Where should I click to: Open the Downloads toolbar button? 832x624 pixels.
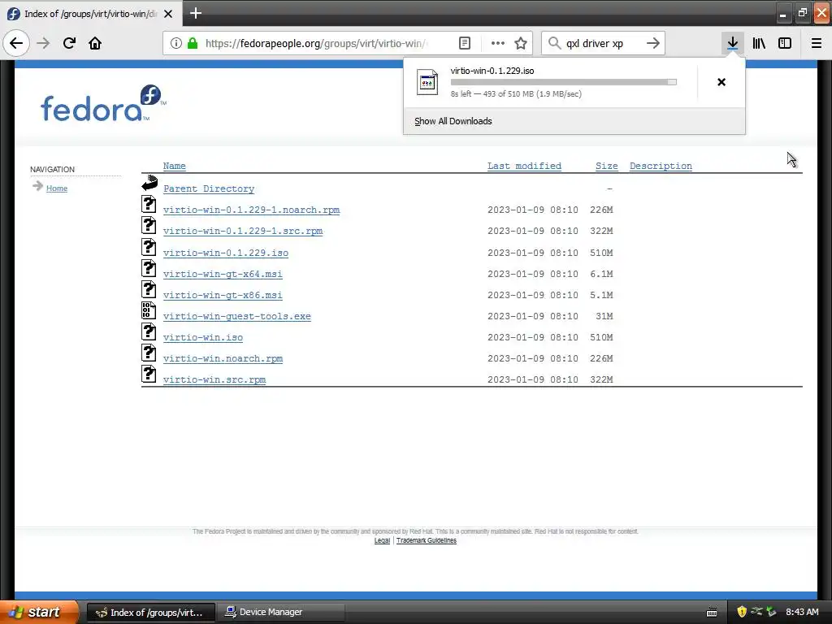click(x=733, y=43)
